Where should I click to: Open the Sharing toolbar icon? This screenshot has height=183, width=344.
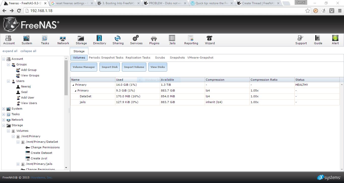118,40
